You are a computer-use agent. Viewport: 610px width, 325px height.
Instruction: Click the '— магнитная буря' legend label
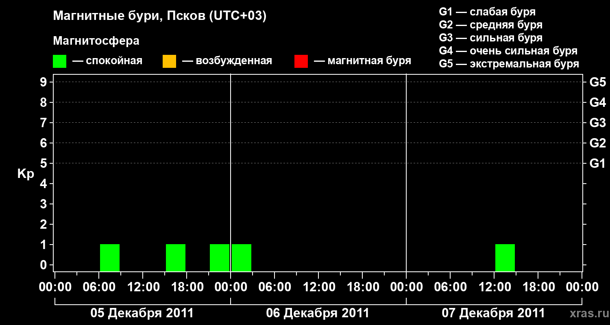click(x=362, y=61)
